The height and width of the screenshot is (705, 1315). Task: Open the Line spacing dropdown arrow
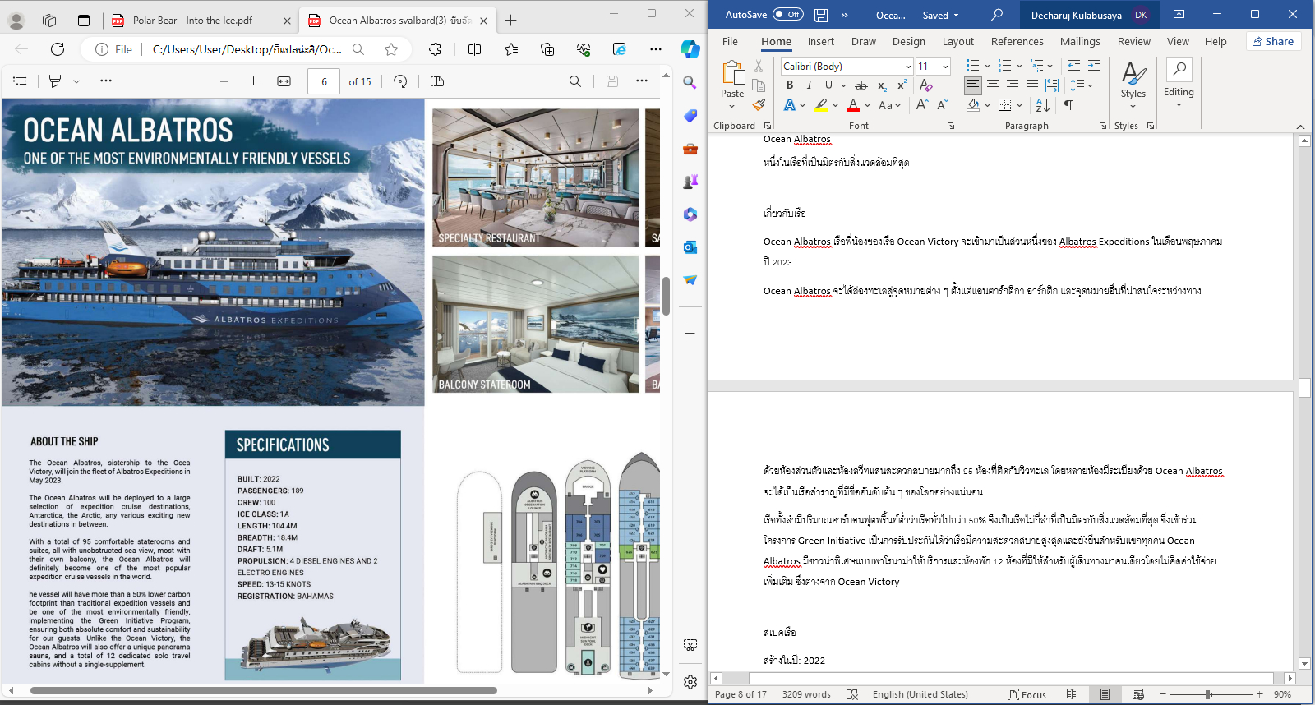pyautogui.click(x=1091, y=85)
